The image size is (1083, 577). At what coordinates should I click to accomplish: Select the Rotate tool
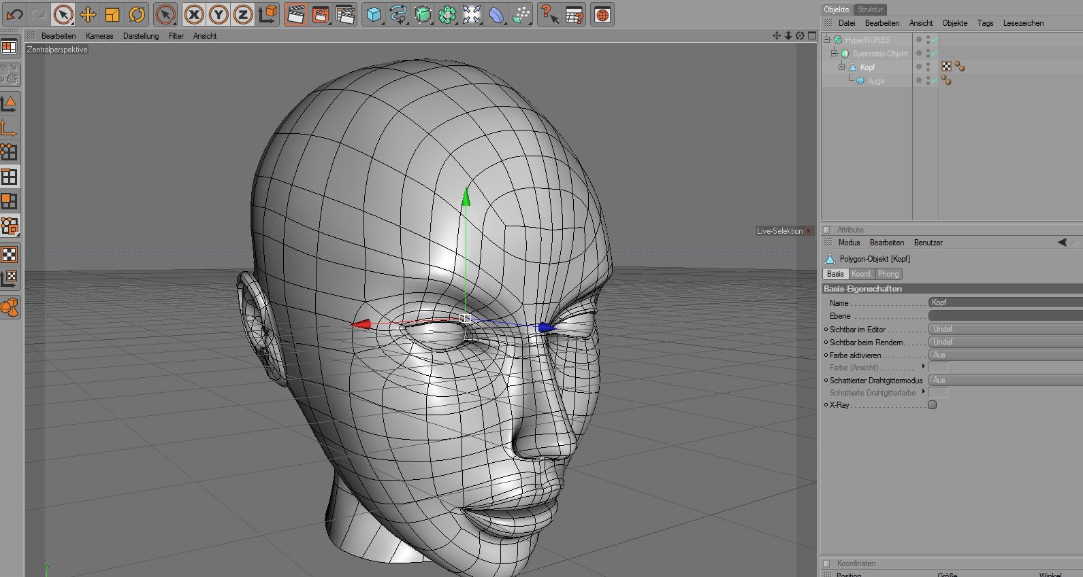pos(137,14)
